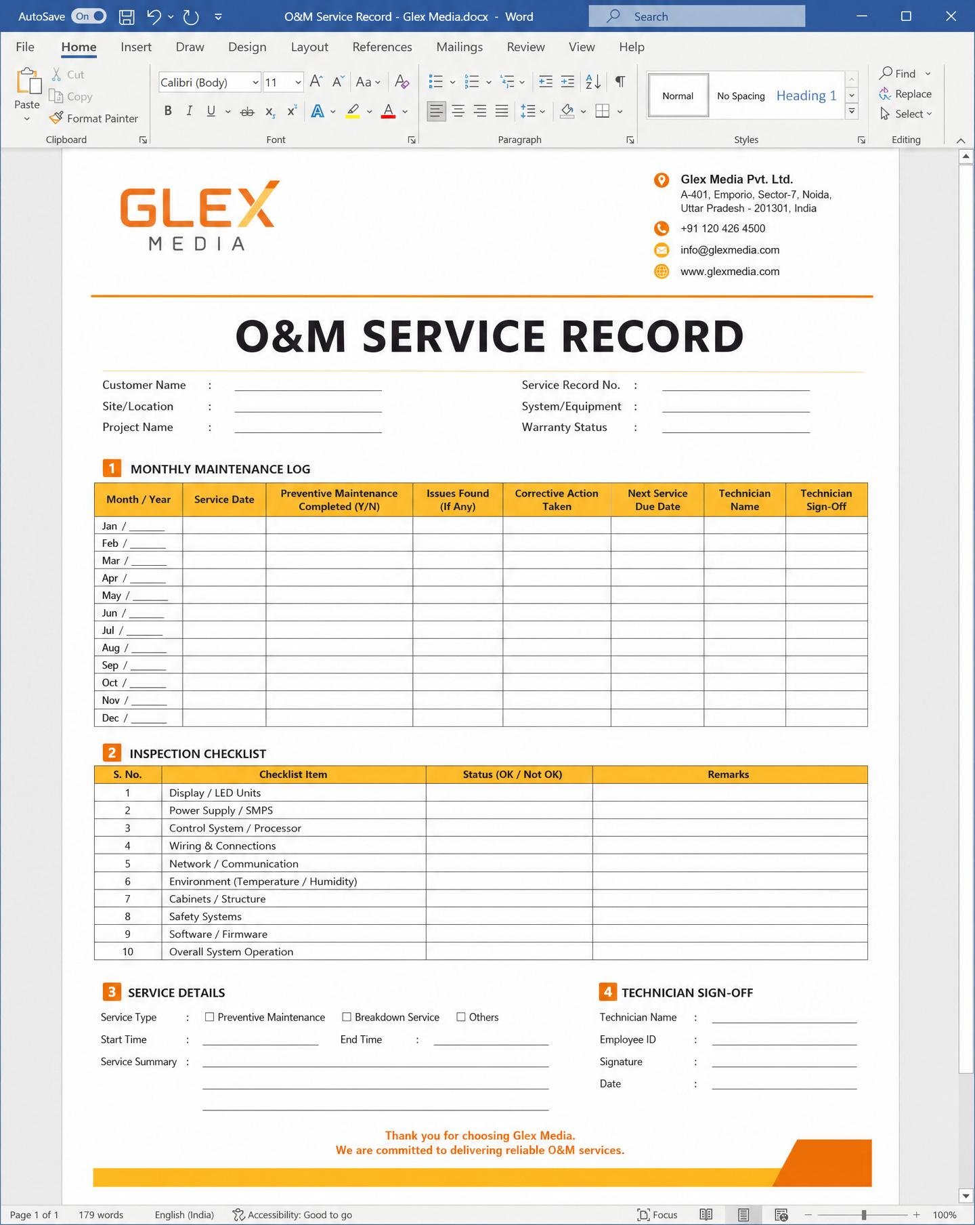Open Focus mode in the status bar
The width and height of the screenshot is (975, 1225).
pyautogui.click(x=657, y=1215)
